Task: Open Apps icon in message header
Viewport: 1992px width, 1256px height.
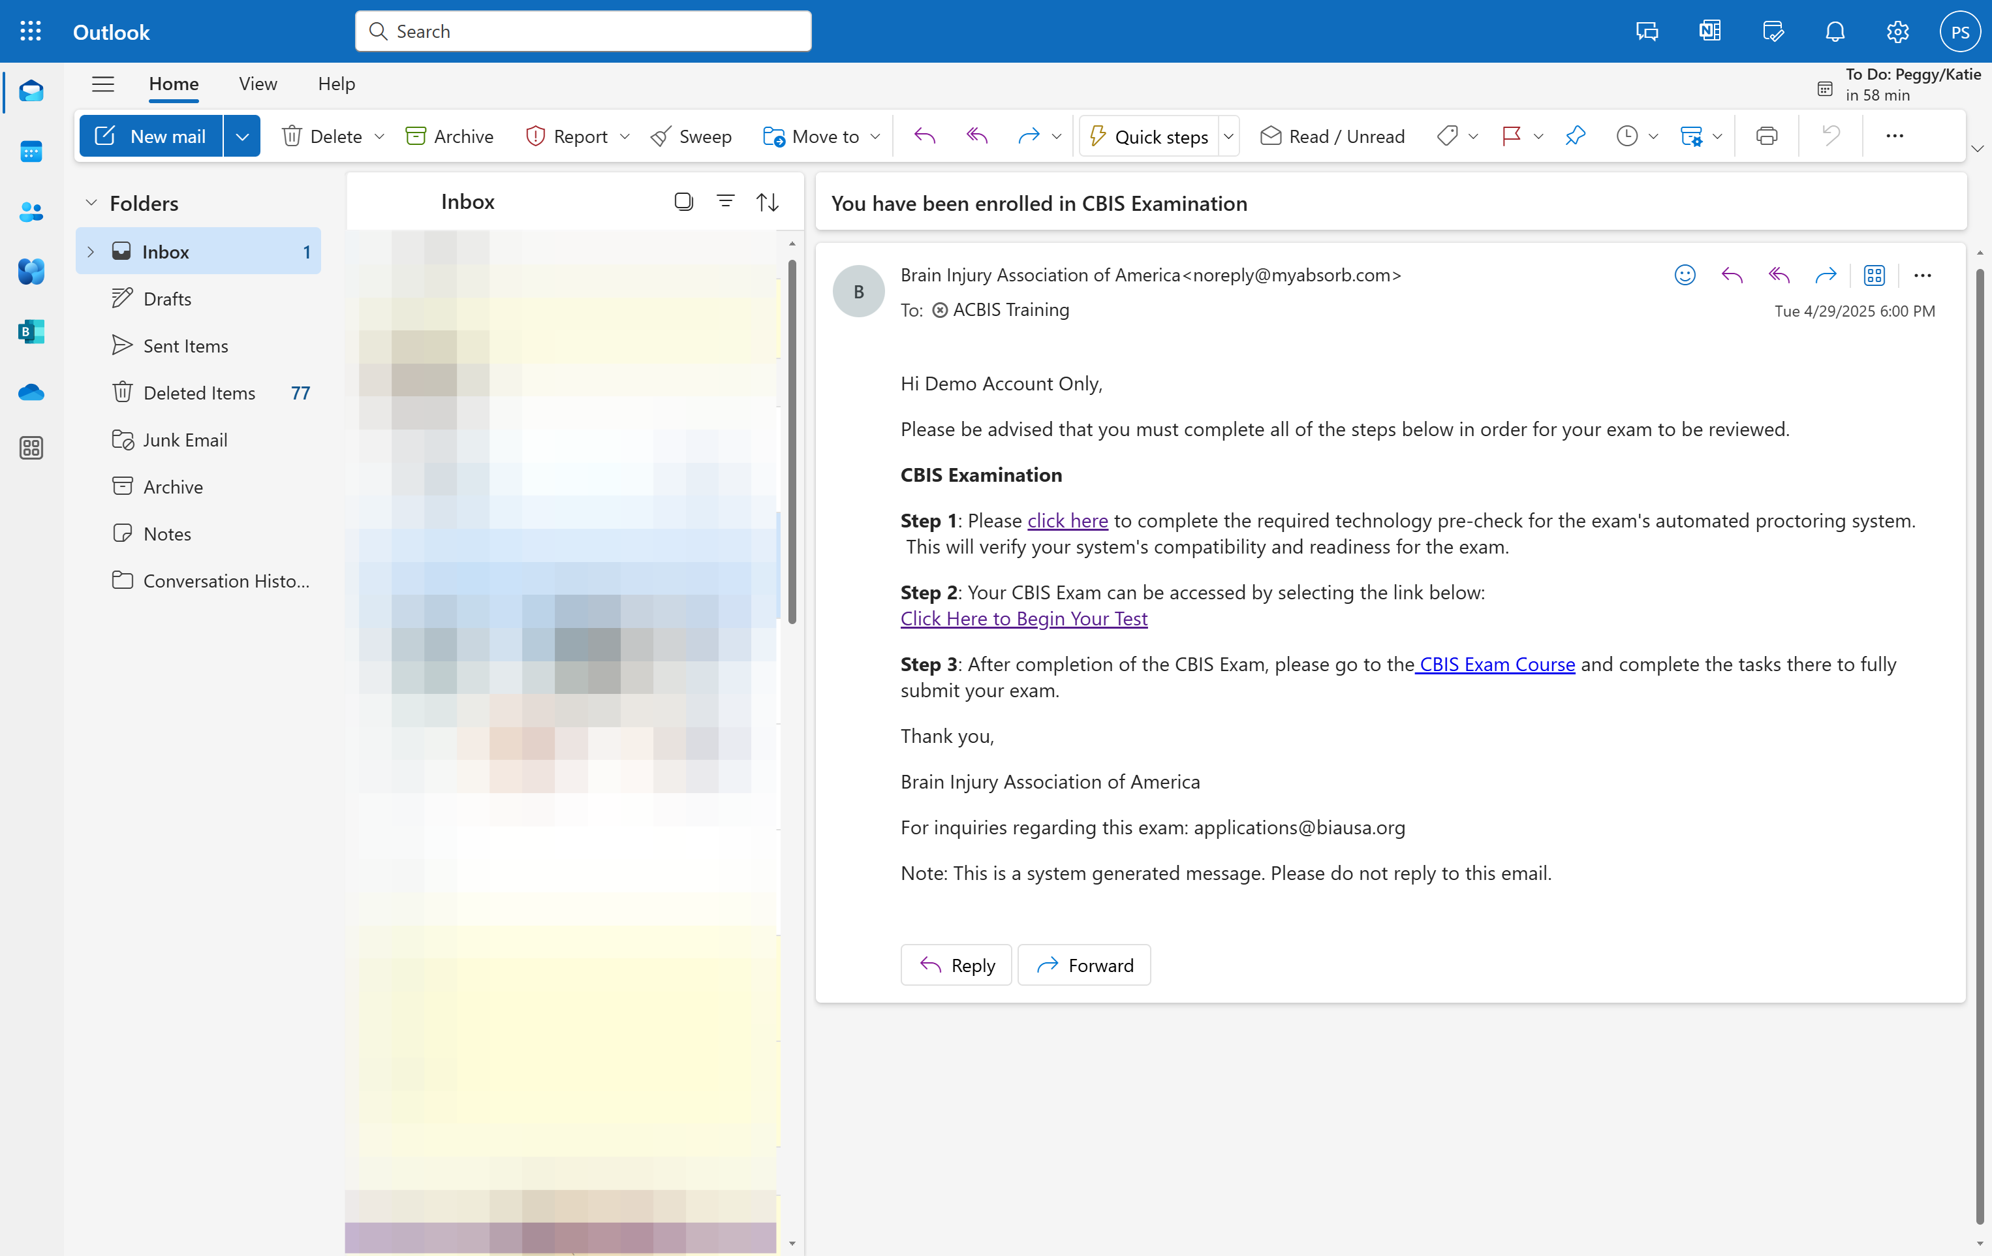Action: [x=1874, y=275]
